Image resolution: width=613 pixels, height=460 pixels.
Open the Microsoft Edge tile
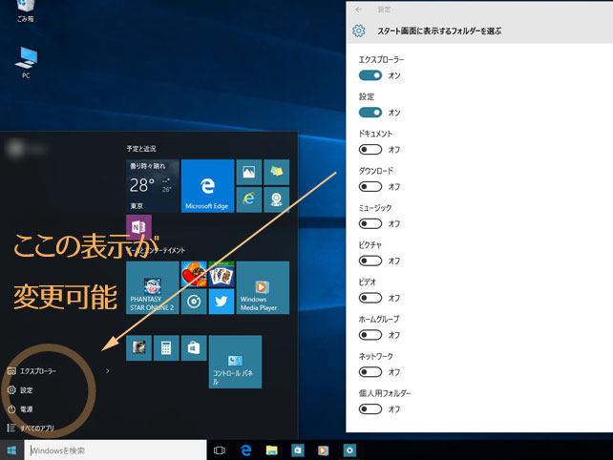(x=207, y=185)
